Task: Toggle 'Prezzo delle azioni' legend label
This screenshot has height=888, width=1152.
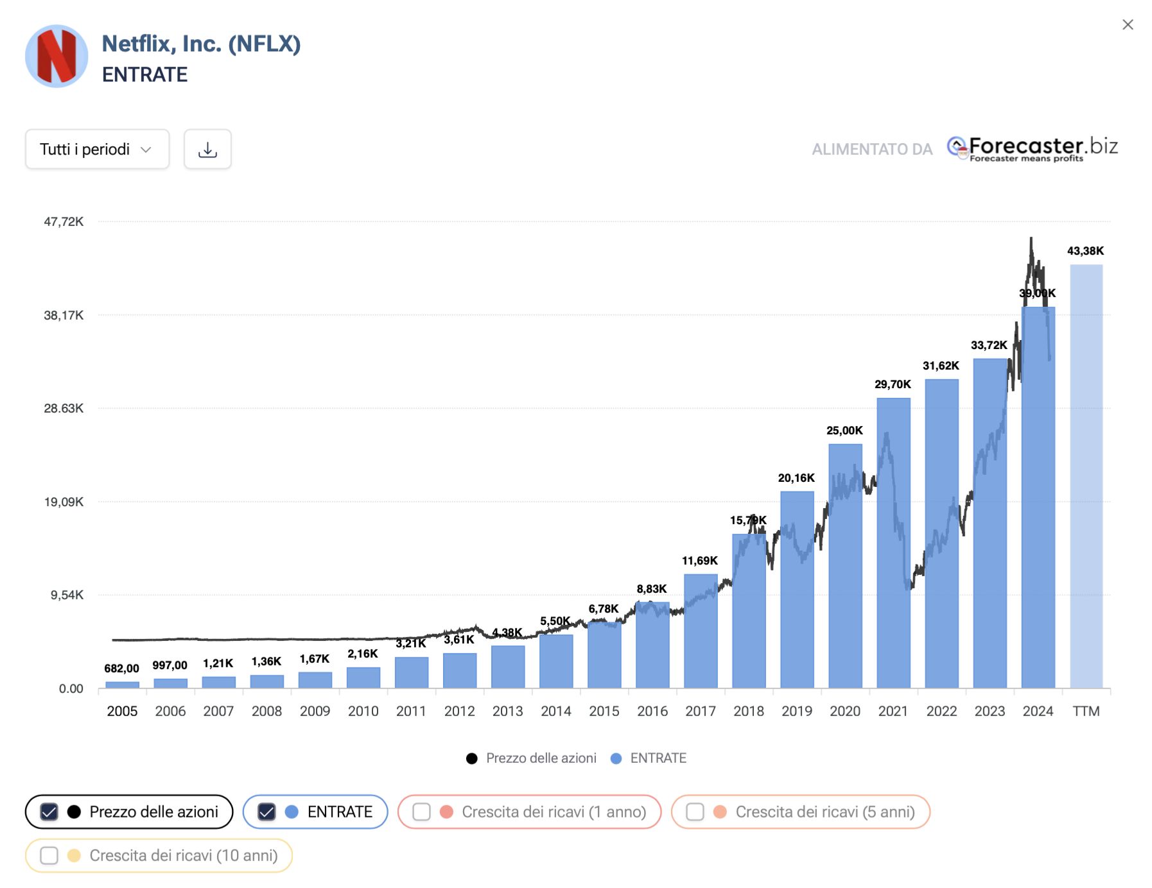Action: (541, 758)
